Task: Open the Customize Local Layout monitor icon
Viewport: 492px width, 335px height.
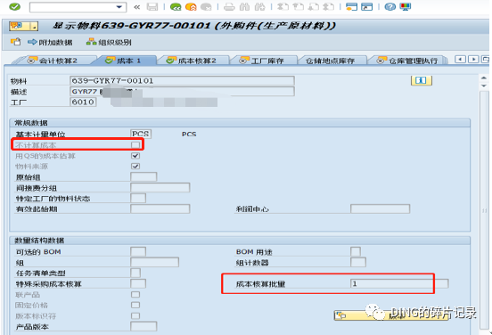Action: coord(405,6)
